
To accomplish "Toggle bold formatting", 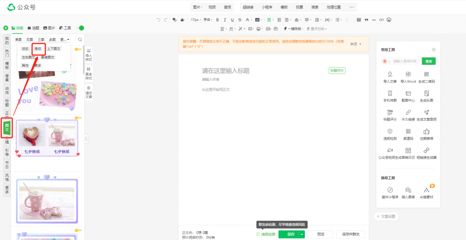I will [217, 20].
